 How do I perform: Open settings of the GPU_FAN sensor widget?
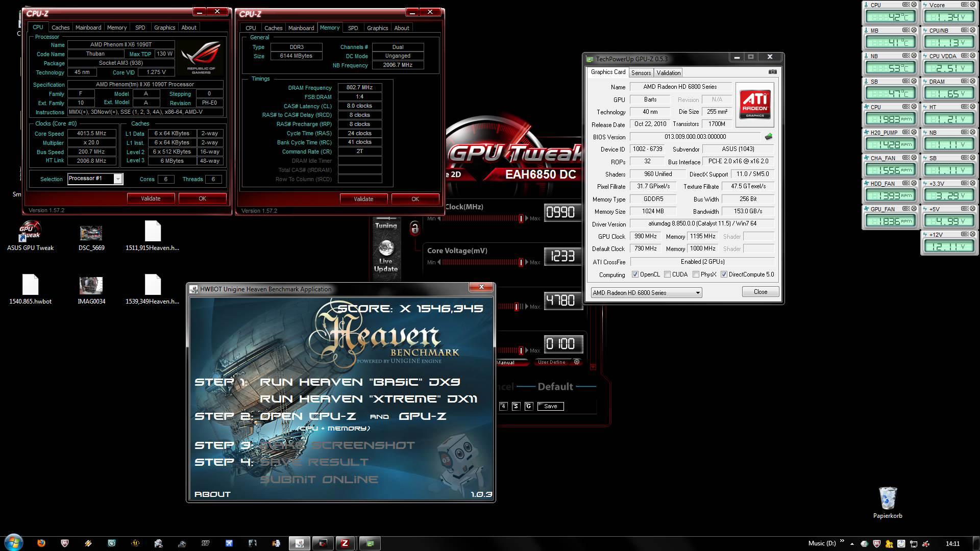click(906, 209)
